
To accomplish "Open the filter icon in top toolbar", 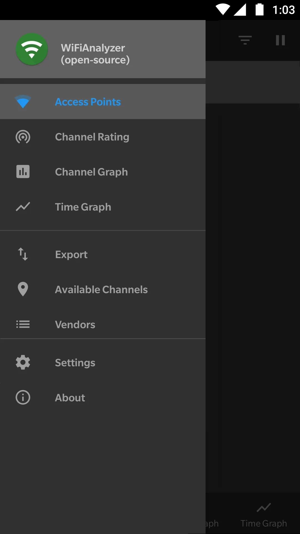I will point(245,40).
